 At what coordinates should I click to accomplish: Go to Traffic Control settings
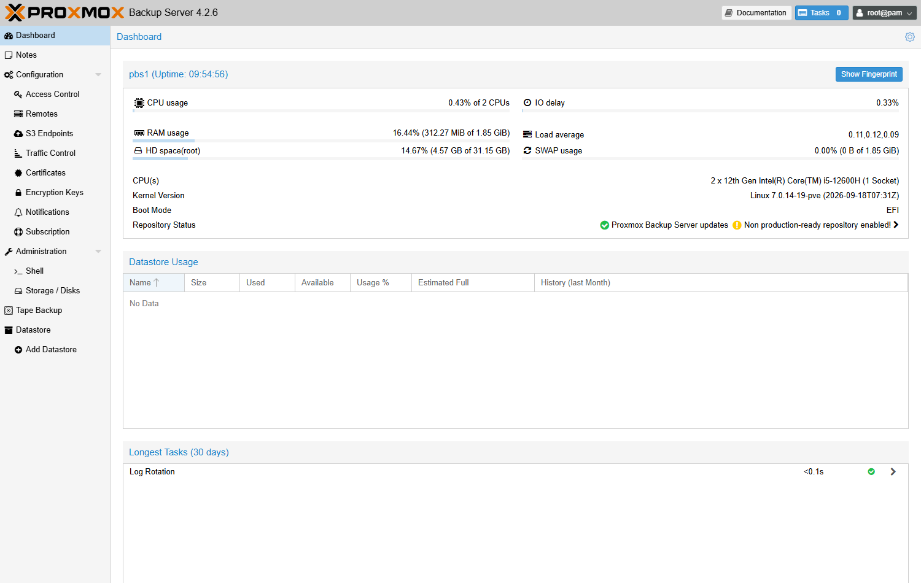[x=55, y=153]
